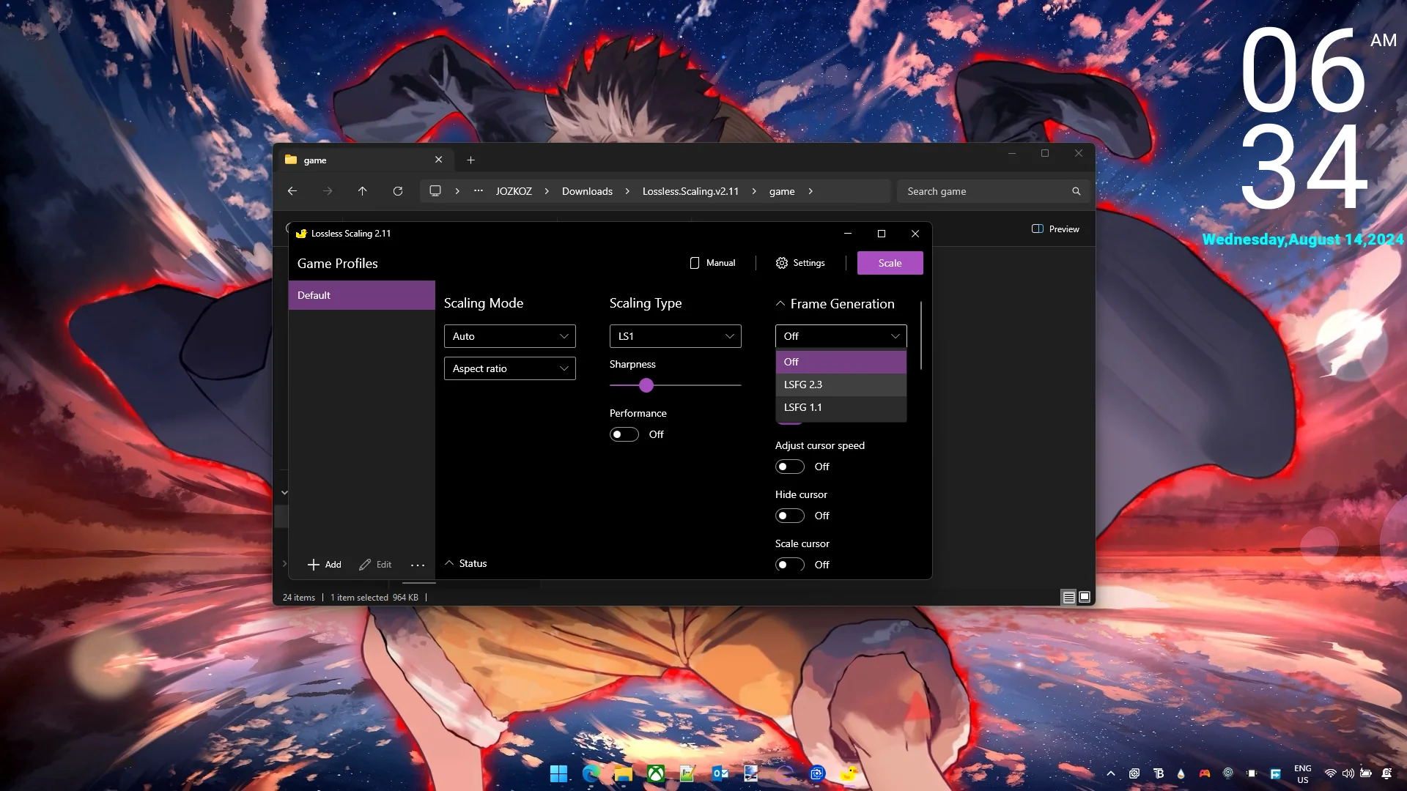1407x791 pixels.
Task: Go up one folder in Explorer
Action: point(362,191)
